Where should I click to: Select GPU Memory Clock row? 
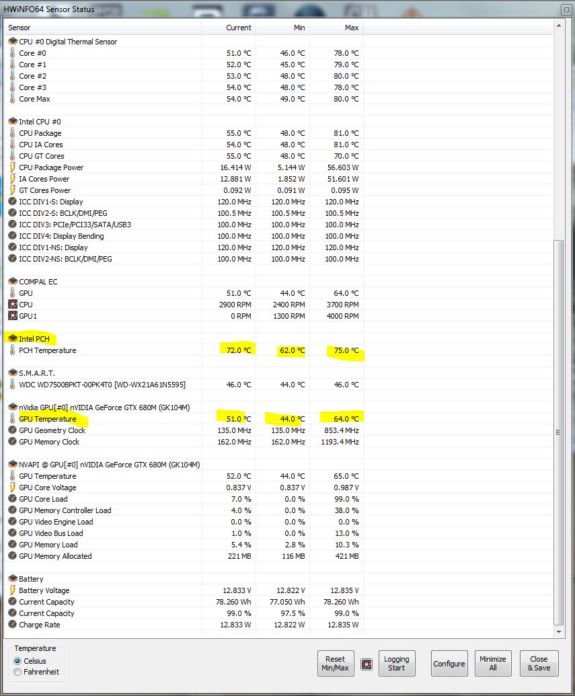click(x=184, y=442)
